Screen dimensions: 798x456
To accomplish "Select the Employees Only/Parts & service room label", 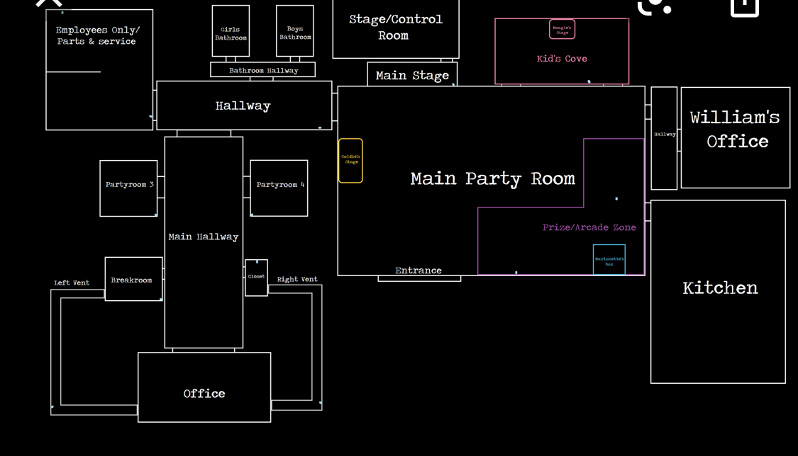I will point(97,35).
